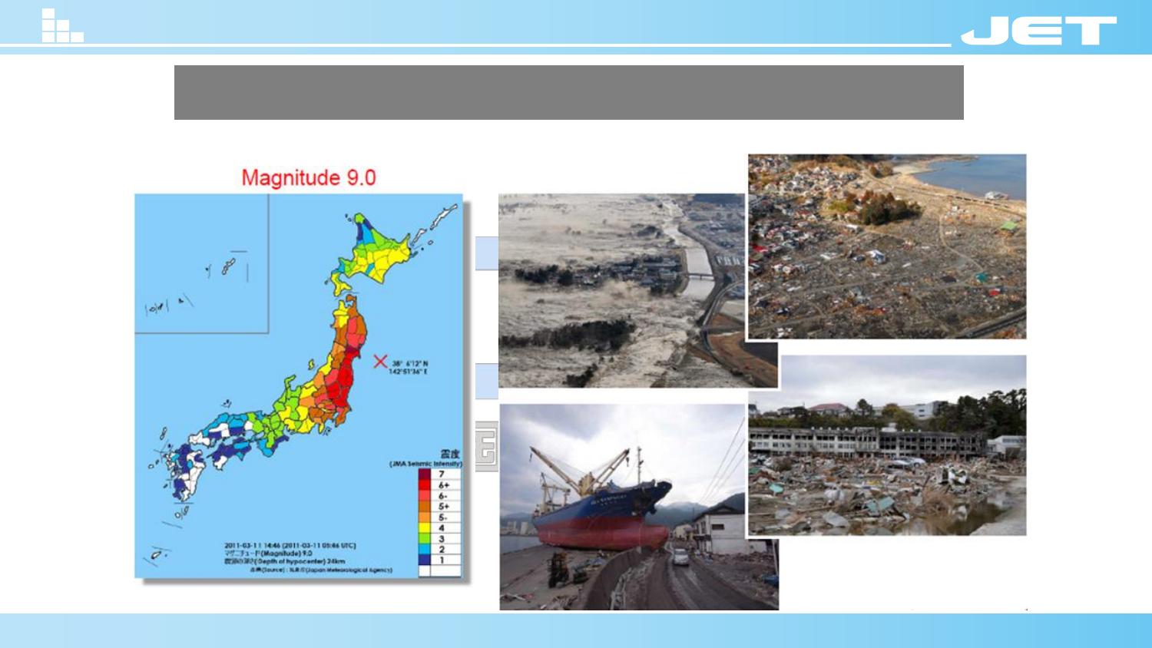Image resolution: width=1152 pixels, height=648 pixels.
Task: Click the island inset box on map
Action: pyautogui.click(x=201, y=263)
